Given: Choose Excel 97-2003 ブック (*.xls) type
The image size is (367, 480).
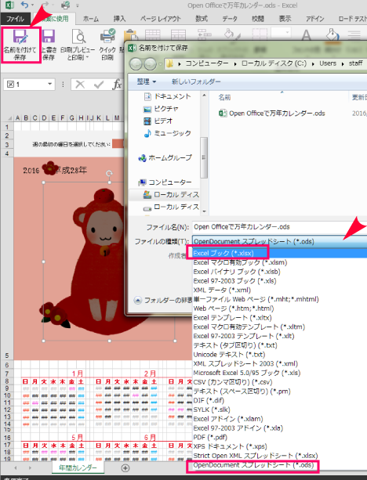Looking at the screenshot, I should pos(234,280).
